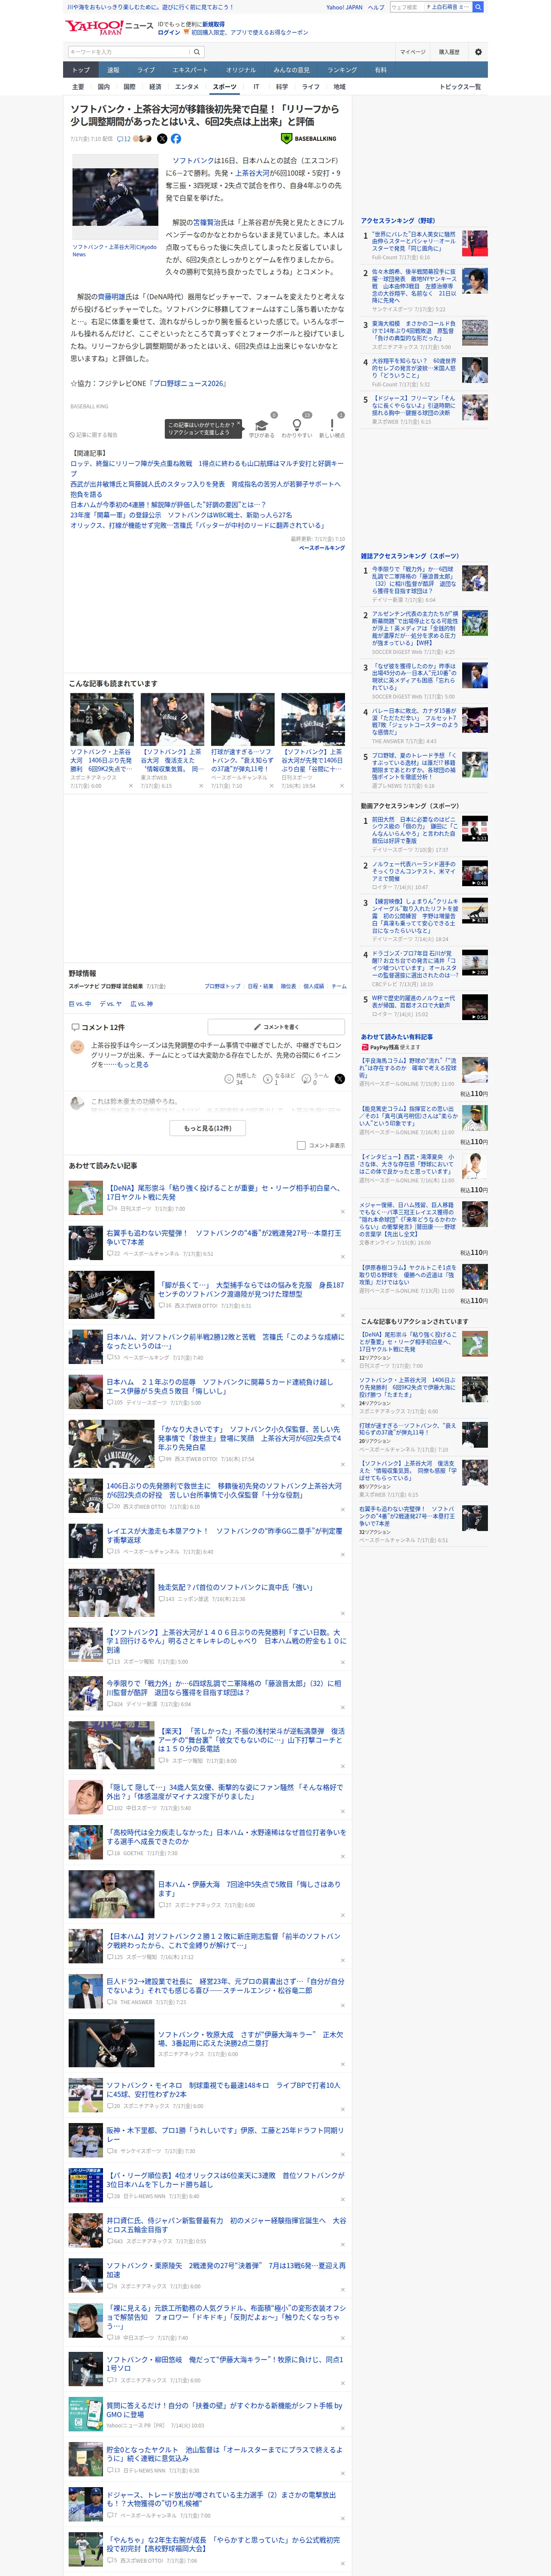The image size is (551, 2576).
Task: Open settings via the gear icon
Action: tap(478, 52)
